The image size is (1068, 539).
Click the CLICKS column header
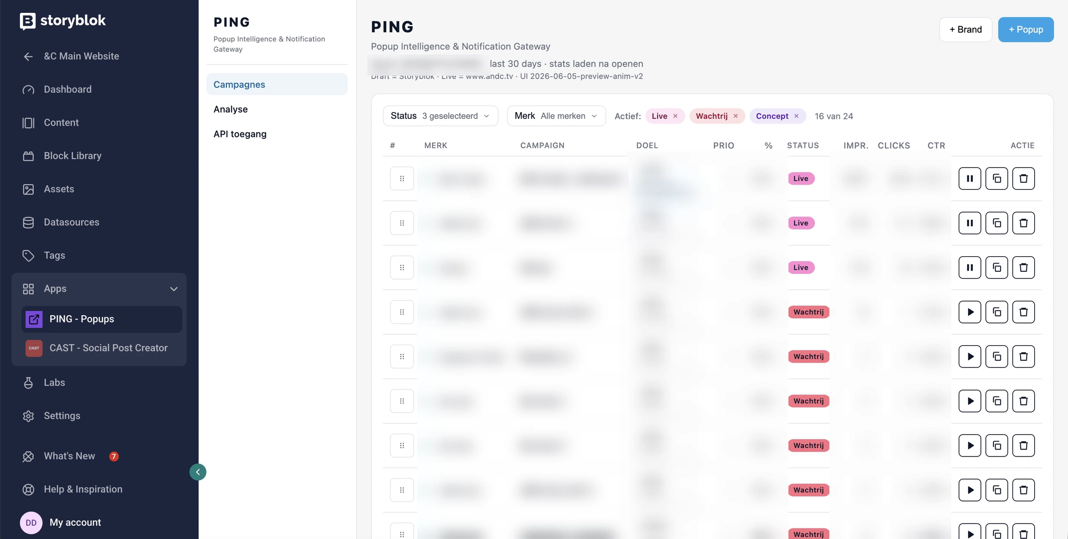[894, 145]
